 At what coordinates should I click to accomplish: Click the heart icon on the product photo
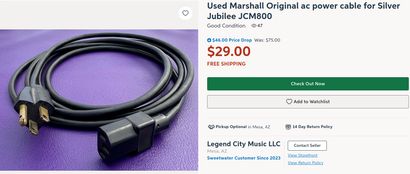[185, 13]
